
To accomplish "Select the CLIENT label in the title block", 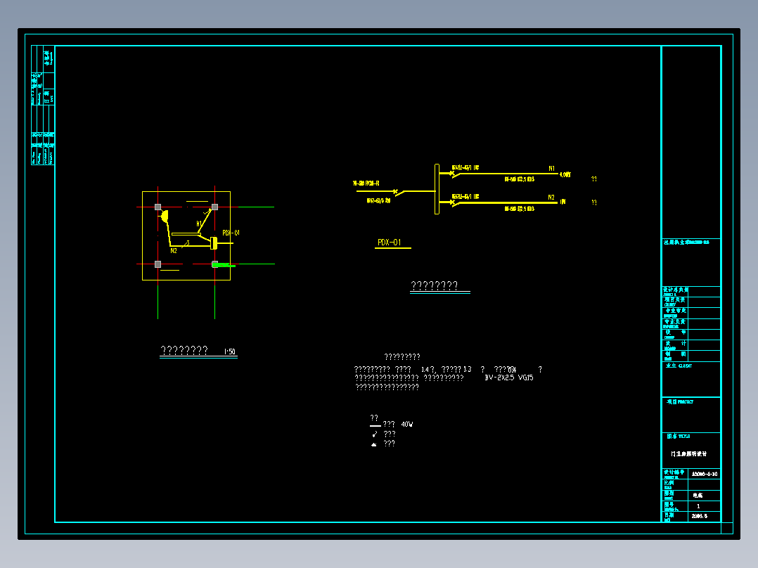I will click(x=685, y=366).
